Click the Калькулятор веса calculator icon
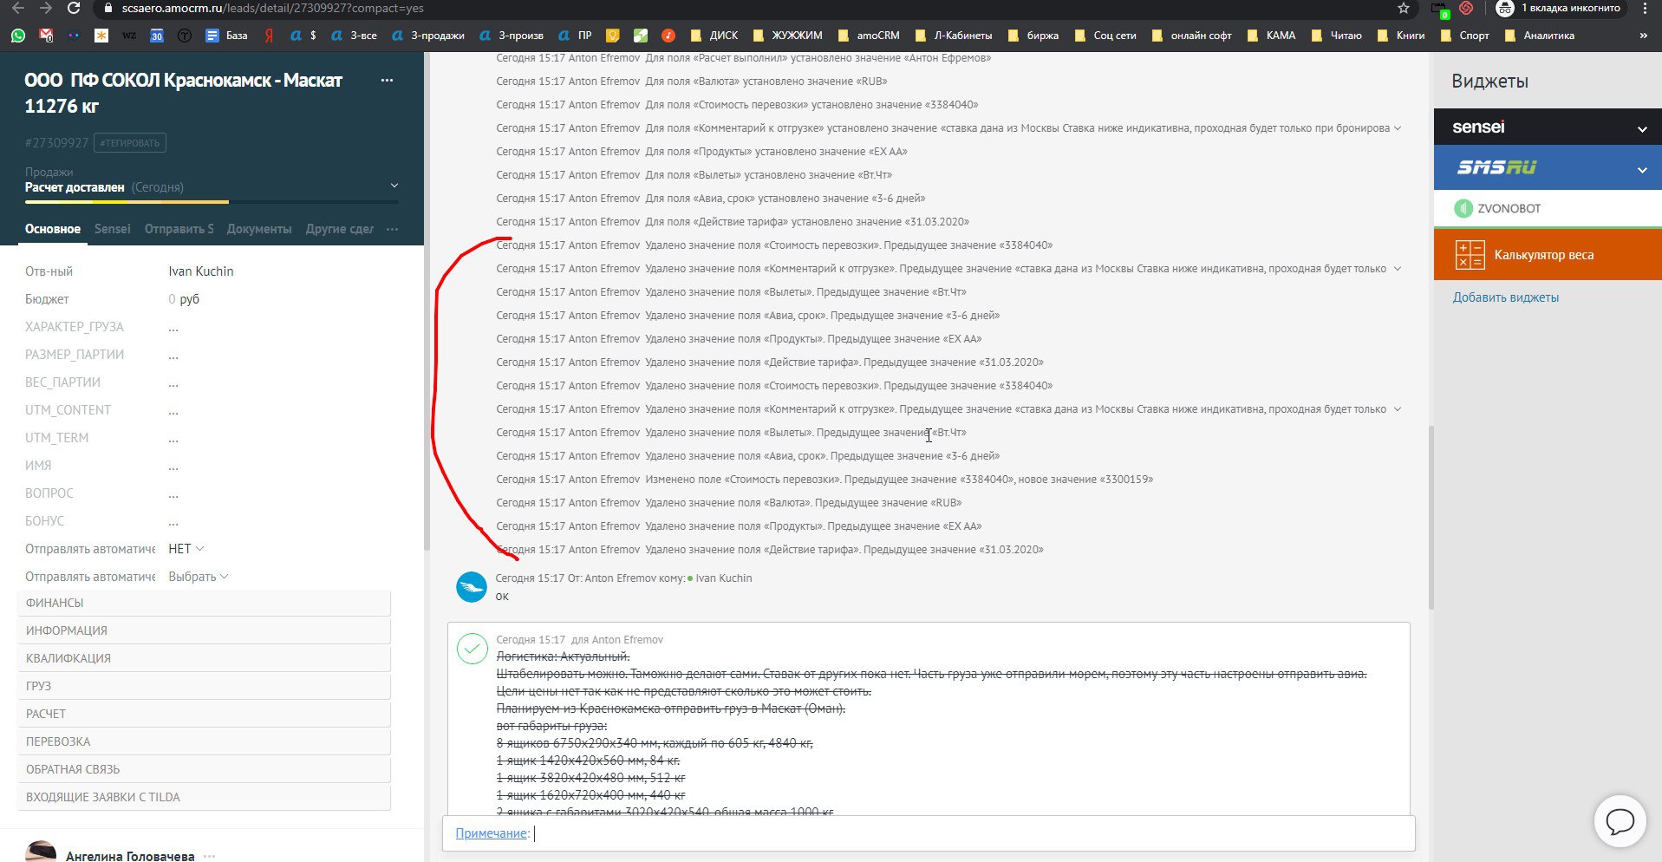1662x862 pixels. pyautogui.click(x=1470, y=255)
